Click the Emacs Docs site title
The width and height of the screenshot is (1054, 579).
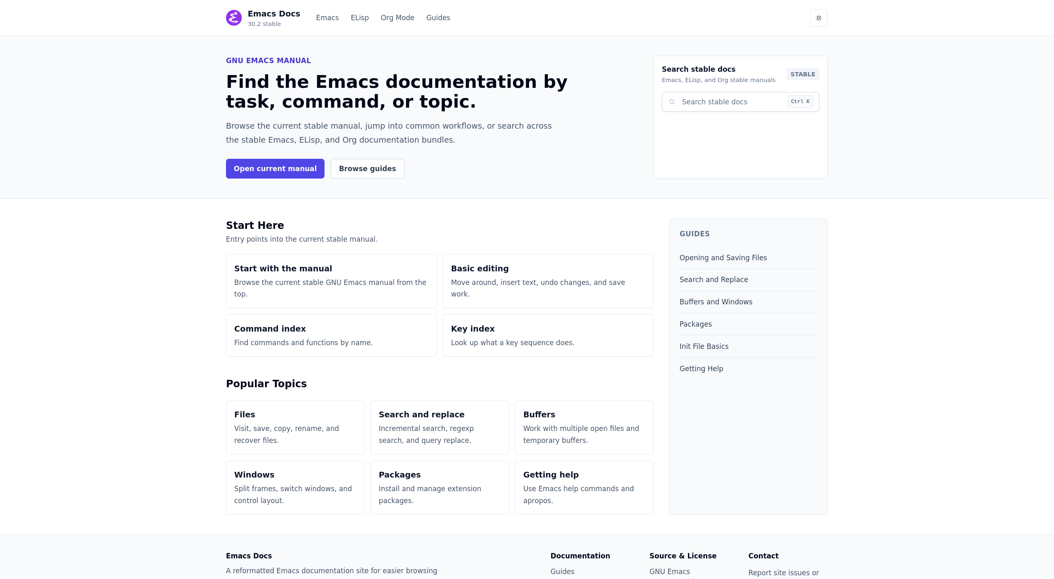pos(274,14)
